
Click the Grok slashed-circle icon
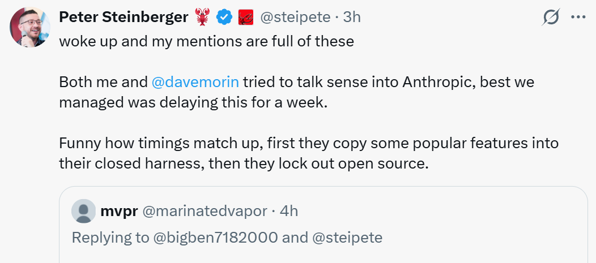[x=550, y=18]
